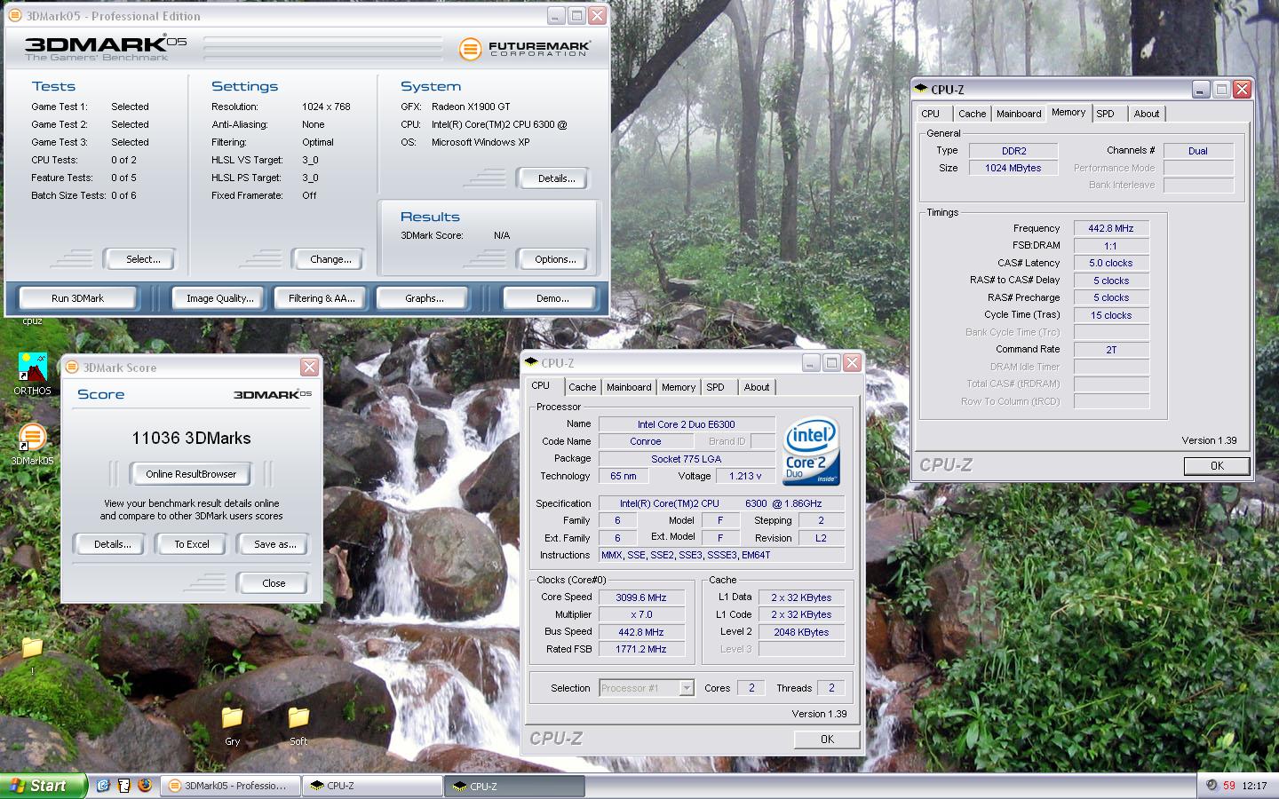Screen dimensions: 1279x799
Task: Start the Demo in 3DMark05
Action: point(552,298)
